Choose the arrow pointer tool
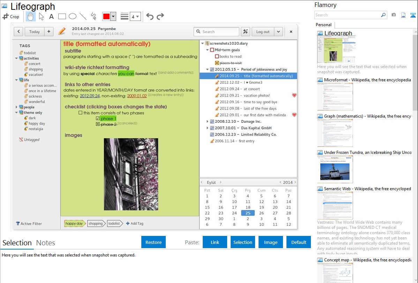The height and width of the screenshot is (283, 418). pyautogui.click(x=41, y=16)
